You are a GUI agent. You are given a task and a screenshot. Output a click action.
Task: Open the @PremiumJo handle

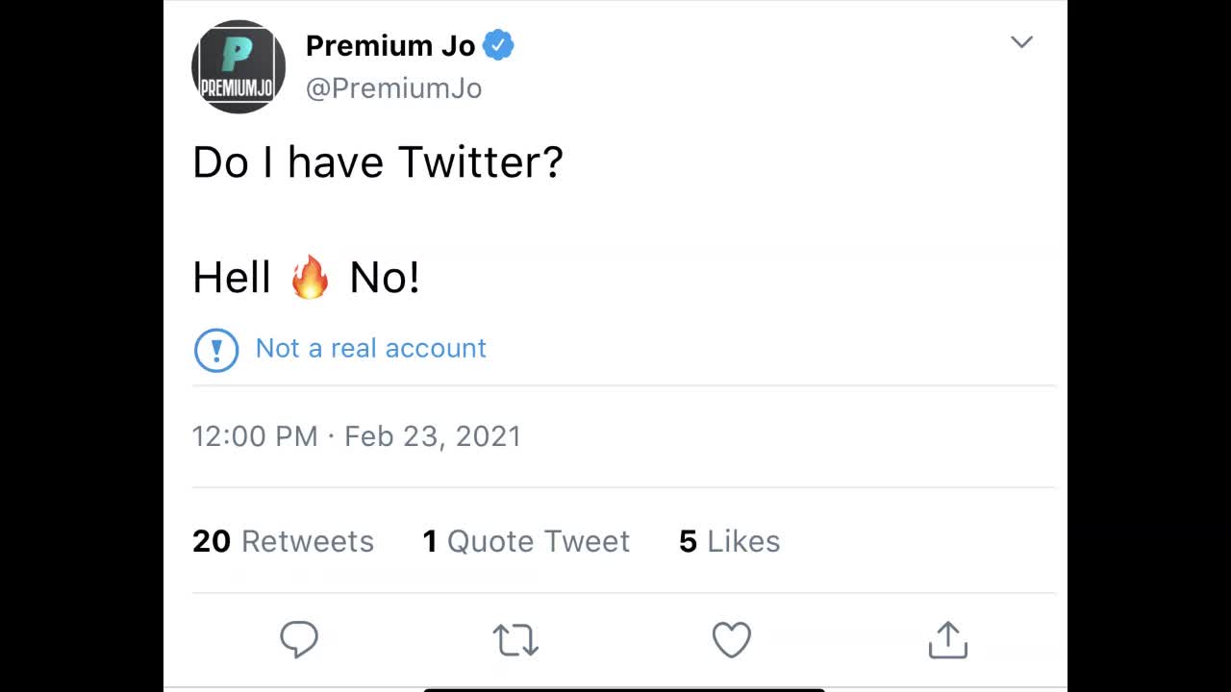[x=393, y=88]
